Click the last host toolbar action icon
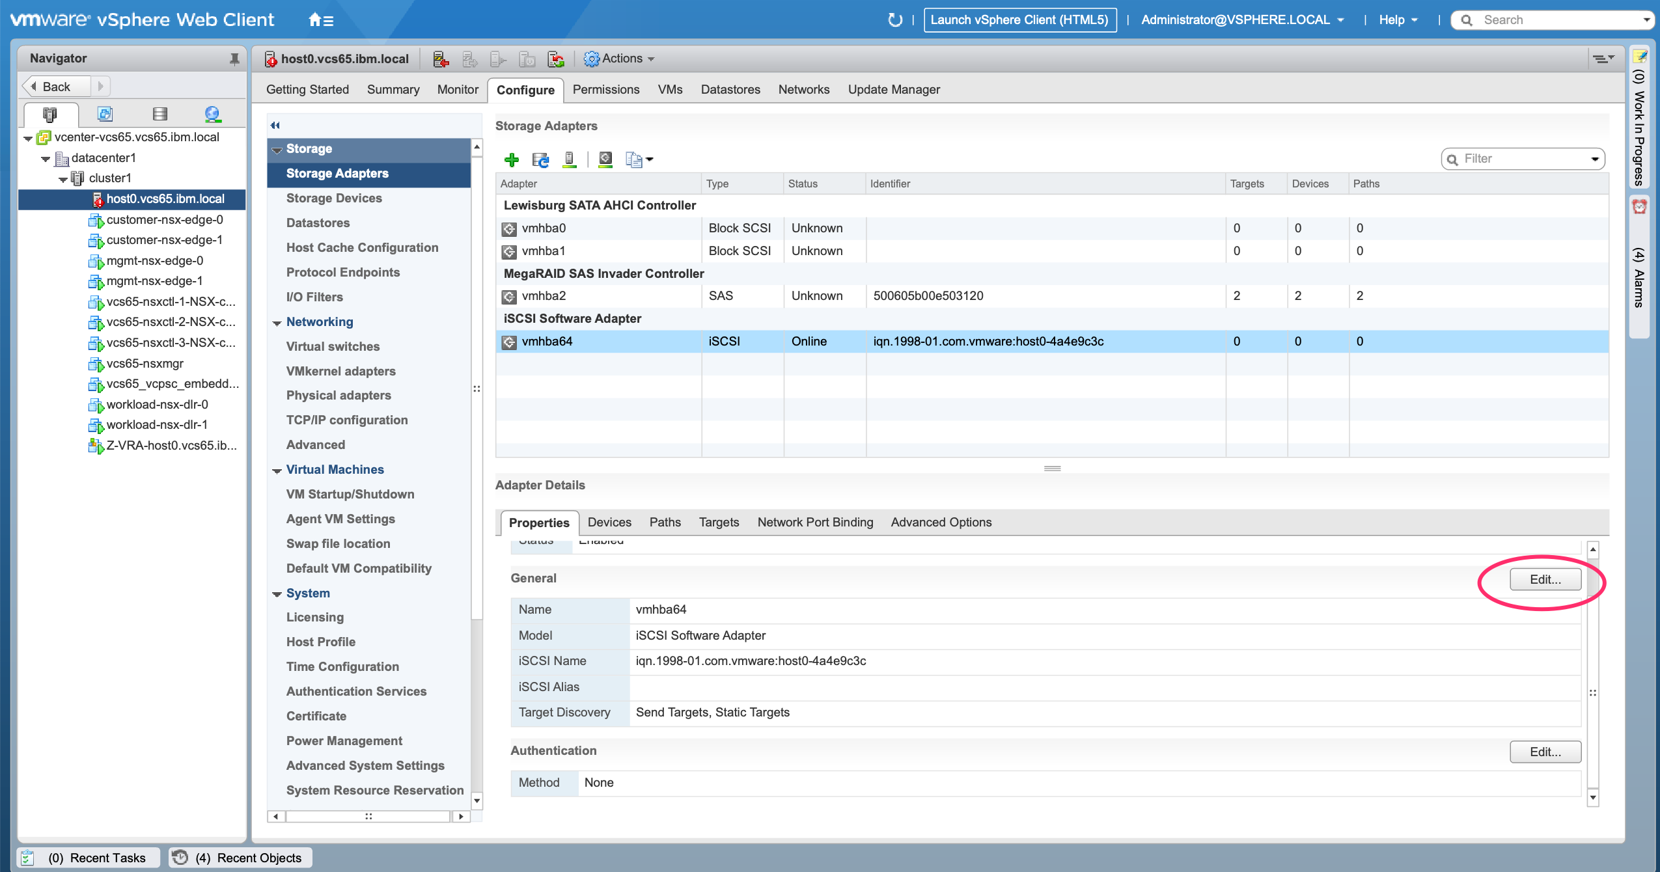The width and height of the screenshot is (1660, 872). coord(556,59)
